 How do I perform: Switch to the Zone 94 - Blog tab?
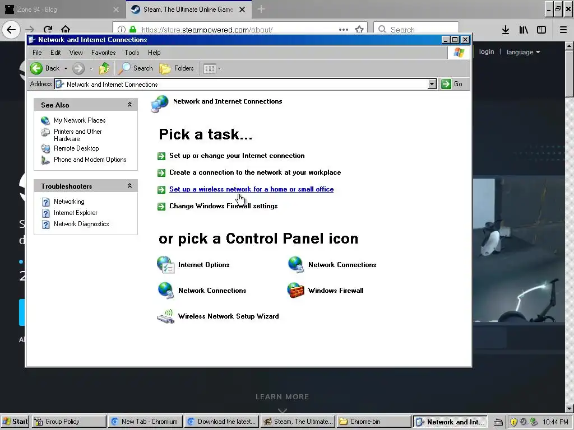click(62, 9)
